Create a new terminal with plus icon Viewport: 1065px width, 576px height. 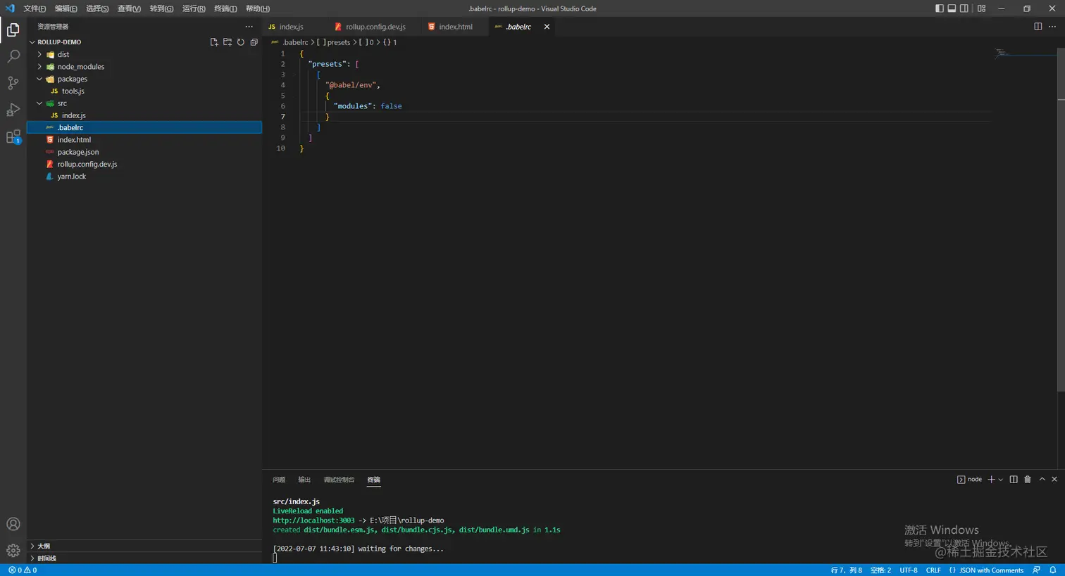(x=991, y=480)
